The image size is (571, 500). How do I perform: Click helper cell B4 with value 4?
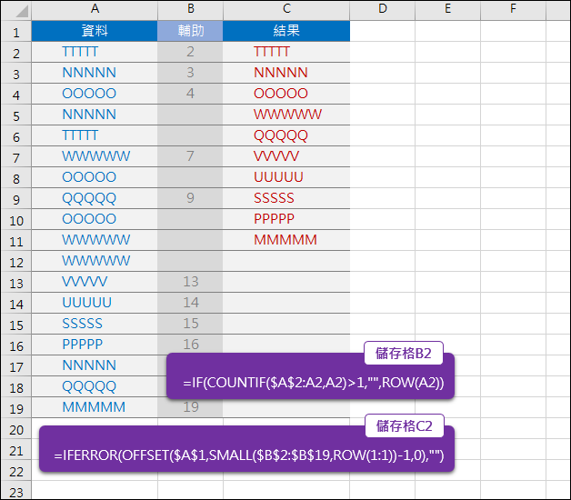pyautogui.click(x=190, y=94)
